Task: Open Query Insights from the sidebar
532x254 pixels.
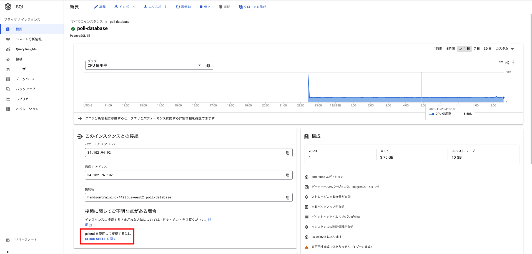Action: click(26, 49)
